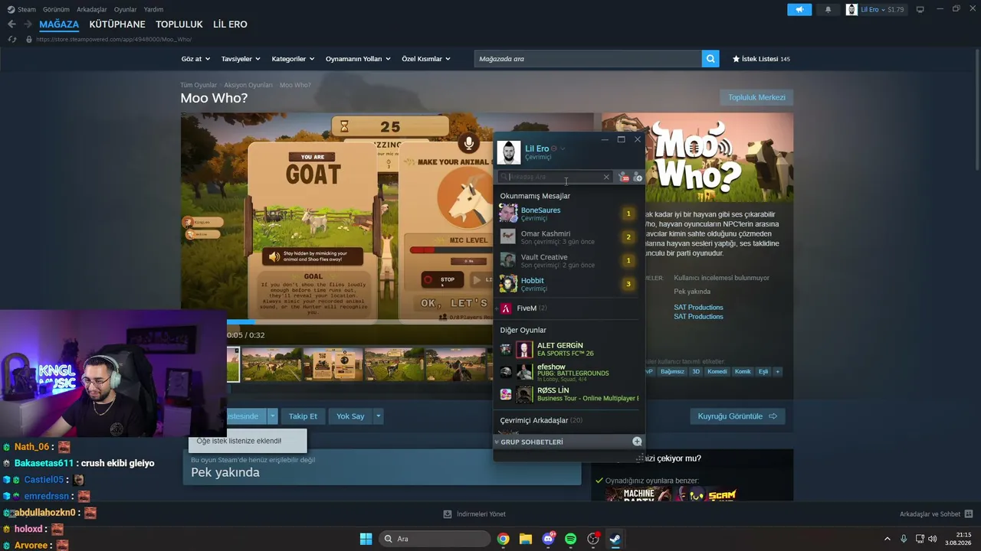
Task: Open the Omar Kashmiri unread chat
Action: tap(569, 237)
